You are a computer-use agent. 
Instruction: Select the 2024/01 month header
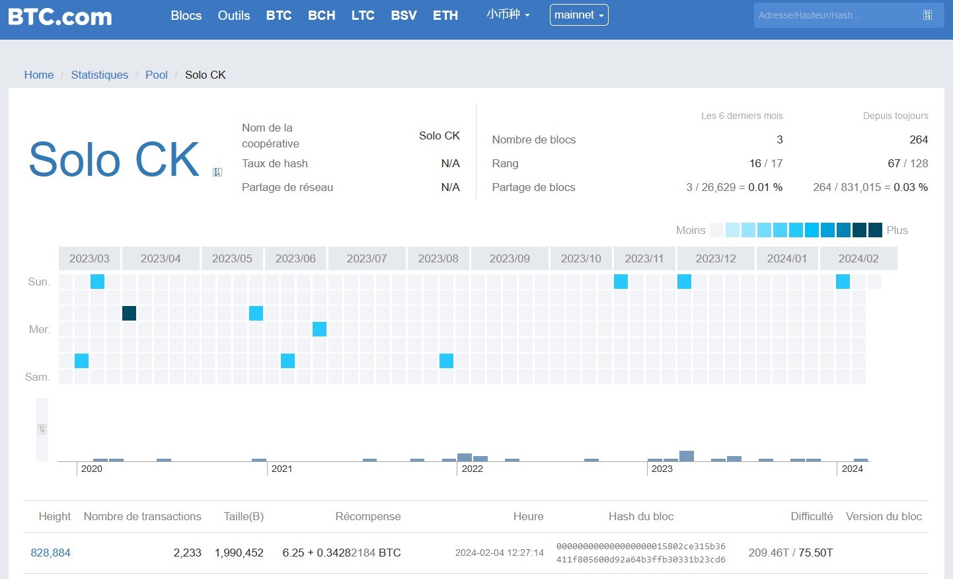click(787, 258)
